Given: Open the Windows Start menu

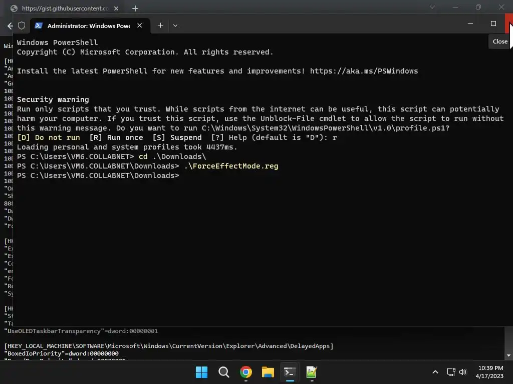Looking at the screenshot, I should [x=201, y=372].
